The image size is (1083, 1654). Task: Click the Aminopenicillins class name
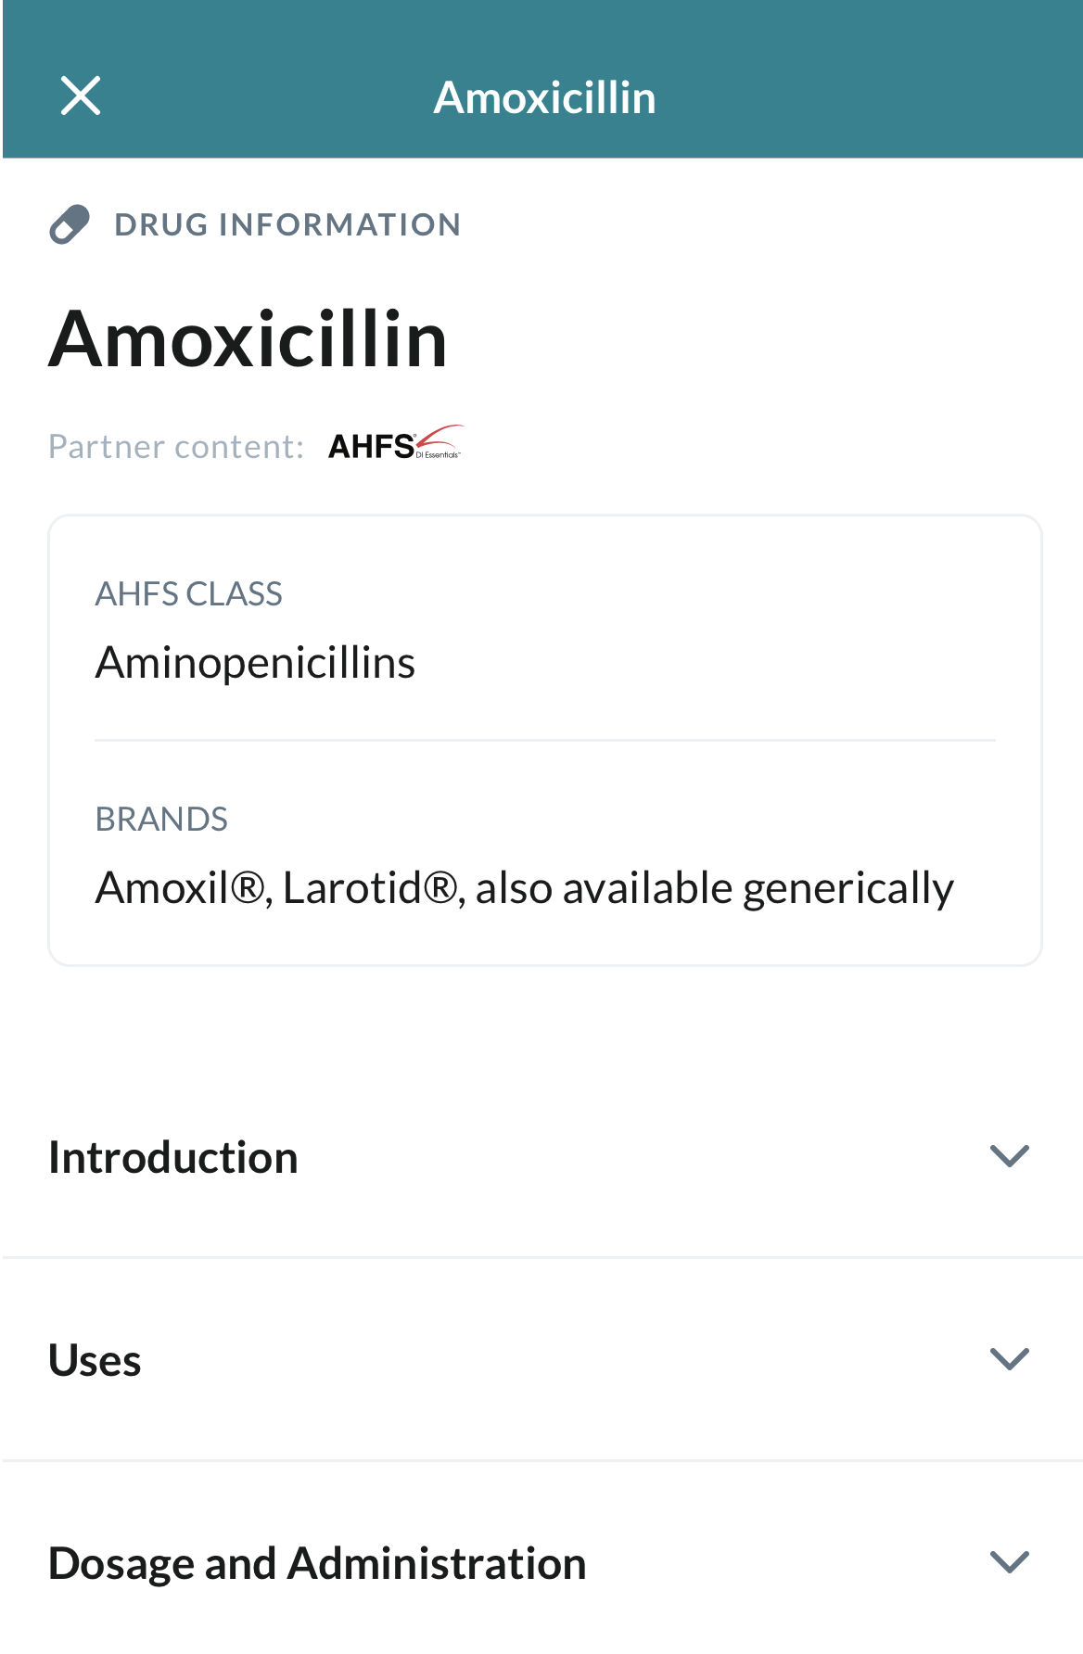[x=255, y=663]
